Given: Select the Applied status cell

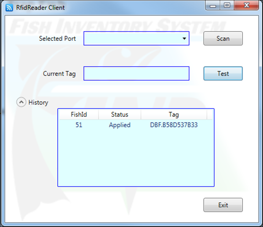Looking at the screenshot, I should [x=120, y=125].
